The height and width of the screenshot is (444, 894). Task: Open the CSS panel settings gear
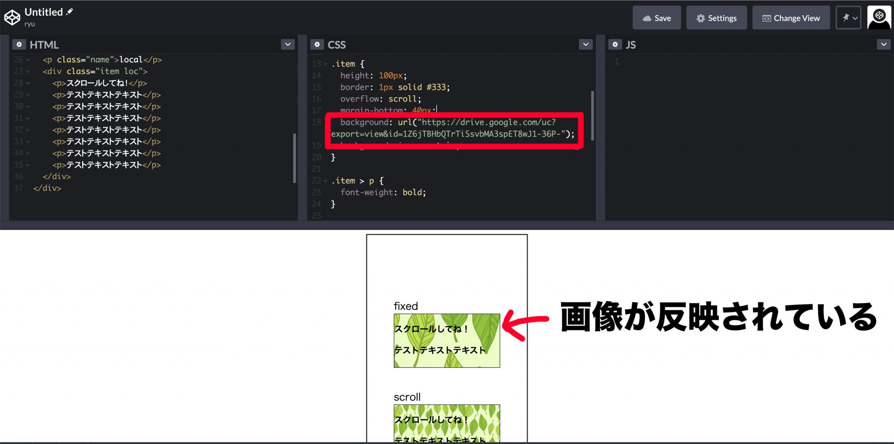(x=317, y=44)
